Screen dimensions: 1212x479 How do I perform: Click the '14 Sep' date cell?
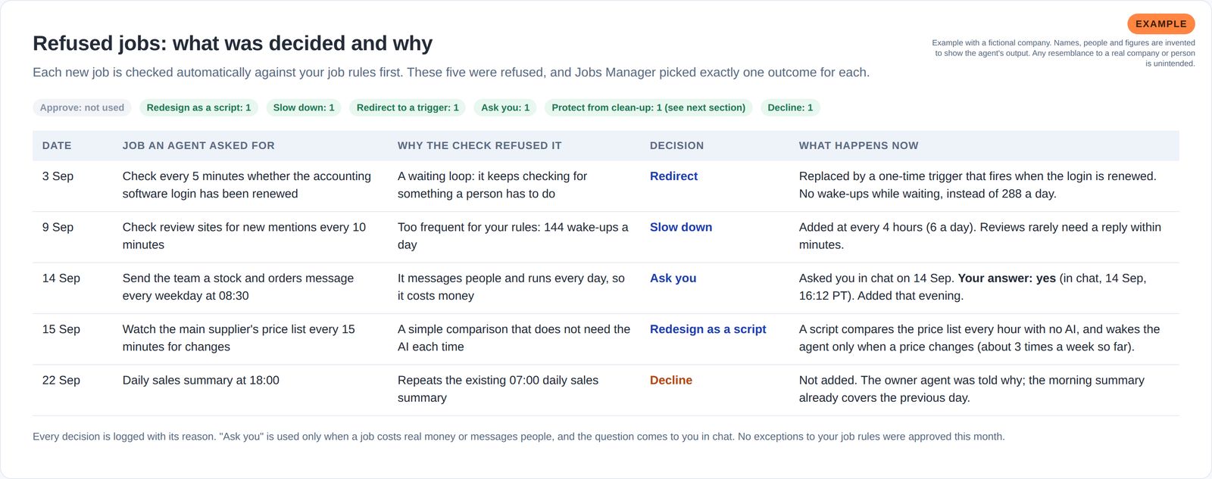tap(61, 278)
